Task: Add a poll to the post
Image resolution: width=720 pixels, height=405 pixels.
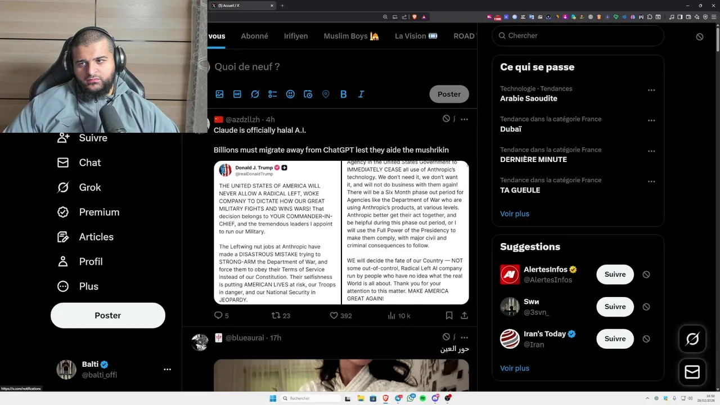Action: point(273,94)
